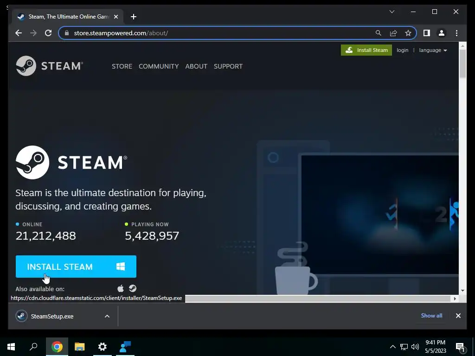The image size is (475, 356).
Task: Click the Steam logo in the header
Action: (x=49, y=66)
